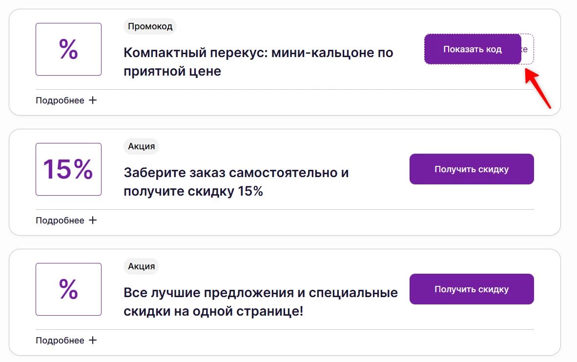Click the percent icon on the bottom deals card

tap(68, 289)
